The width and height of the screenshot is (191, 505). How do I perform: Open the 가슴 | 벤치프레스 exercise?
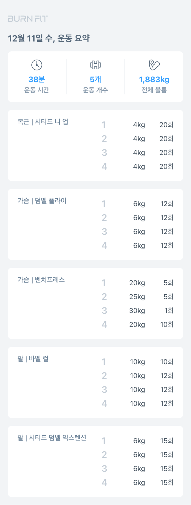pyautogui.click(x=41, y=280)
